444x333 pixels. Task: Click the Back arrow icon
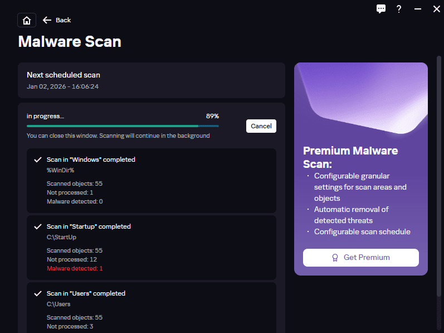point(47,20)
